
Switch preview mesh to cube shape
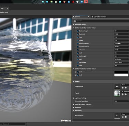coord(68,120)
